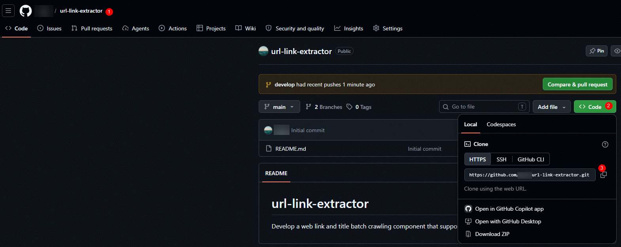
Task: Open the Agents tab
Action: click(136, 28)
